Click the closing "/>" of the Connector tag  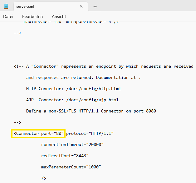(44, 178)
